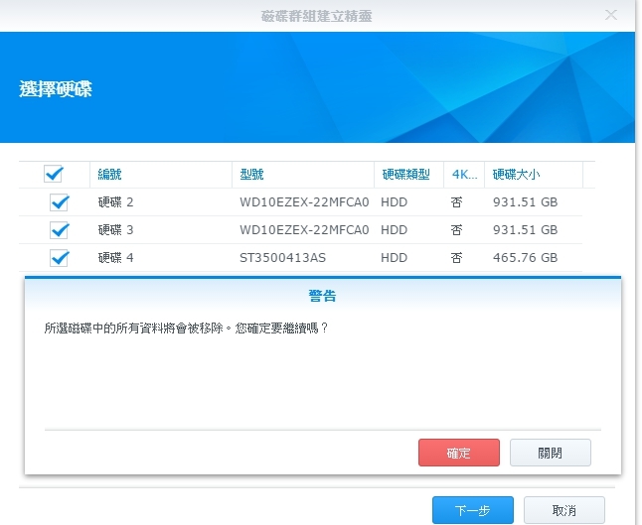Click the 4K column header
Screen dimensions: 642x525
point(463,175)
